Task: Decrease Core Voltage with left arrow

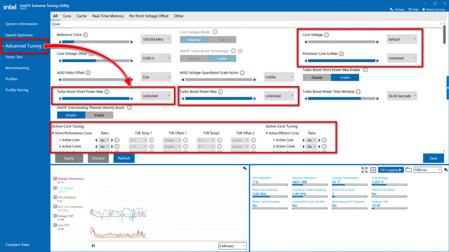Action: coord(305,42)
